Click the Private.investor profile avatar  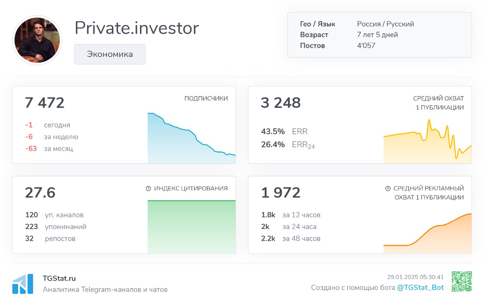point(37,40)
